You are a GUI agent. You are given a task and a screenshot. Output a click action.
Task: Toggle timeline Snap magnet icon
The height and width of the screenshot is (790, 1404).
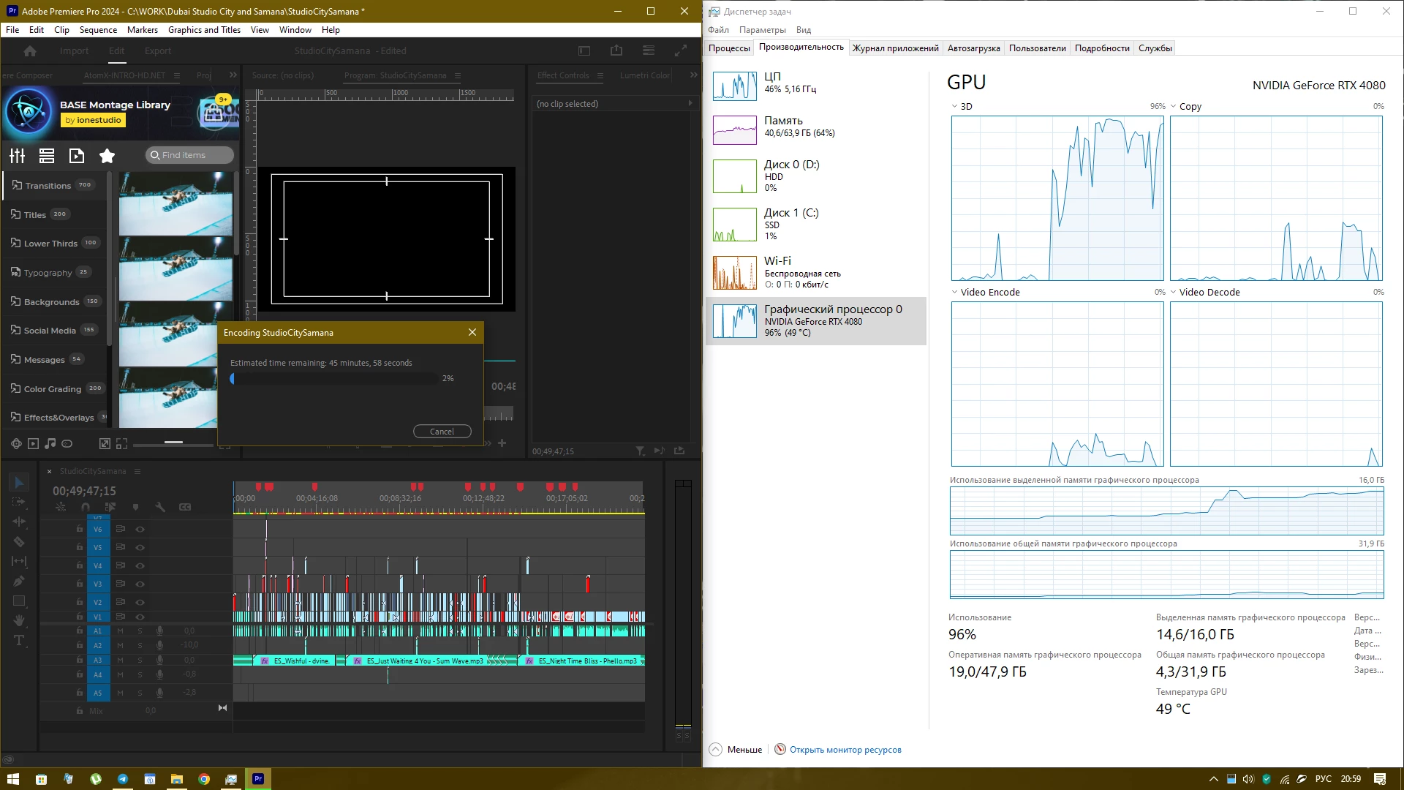pos(86,507)
